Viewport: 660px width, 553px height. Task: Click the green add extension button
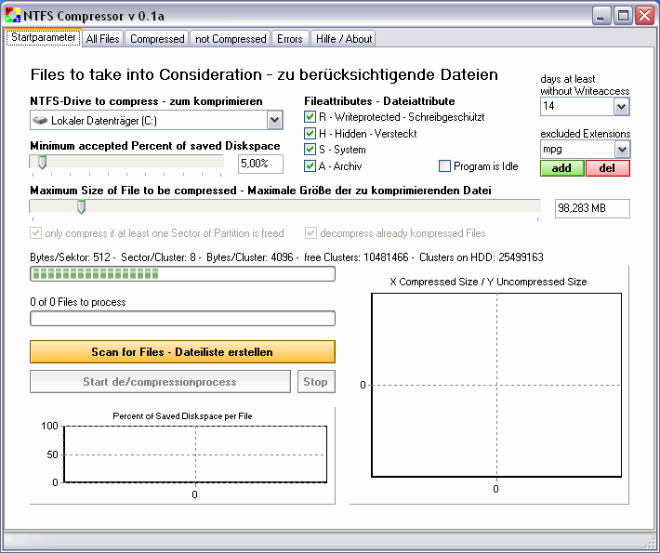click(x=561, y=168)
